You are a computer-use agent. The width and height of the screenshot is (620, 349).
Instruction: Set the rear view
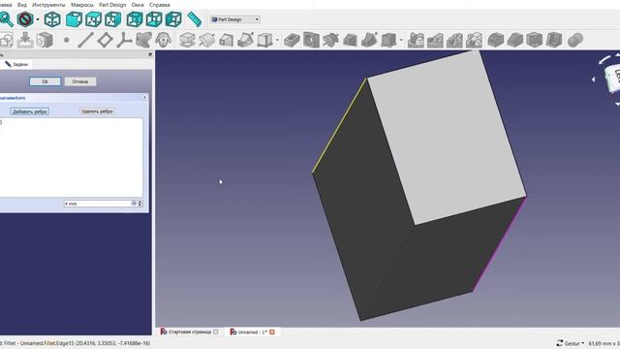tap(135, 19)
